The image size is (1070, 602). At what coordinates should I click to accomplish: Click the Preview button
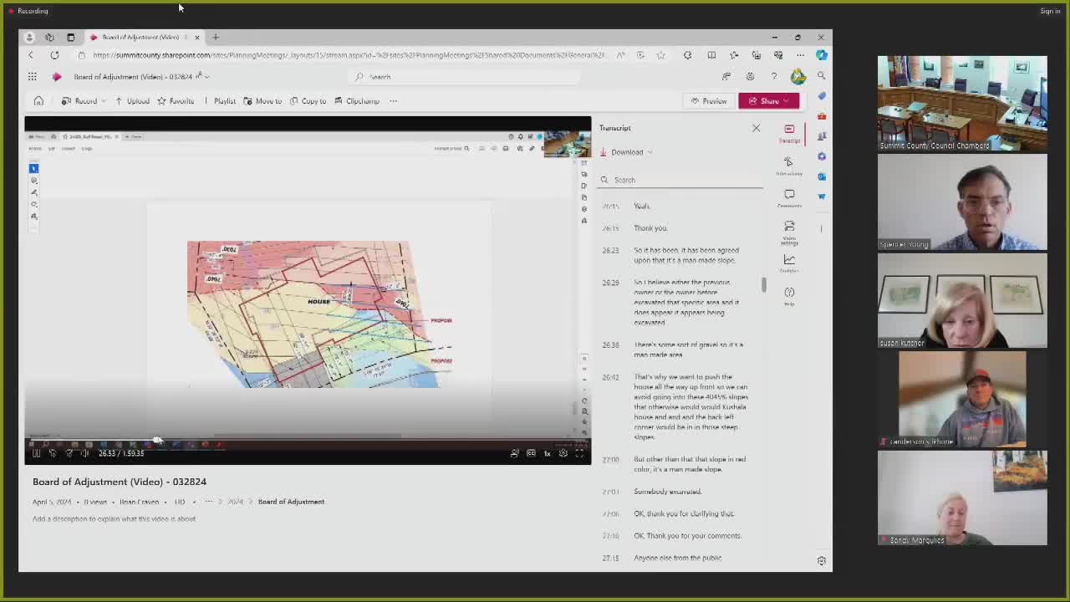pyautogui.click(x=708, y=101)
